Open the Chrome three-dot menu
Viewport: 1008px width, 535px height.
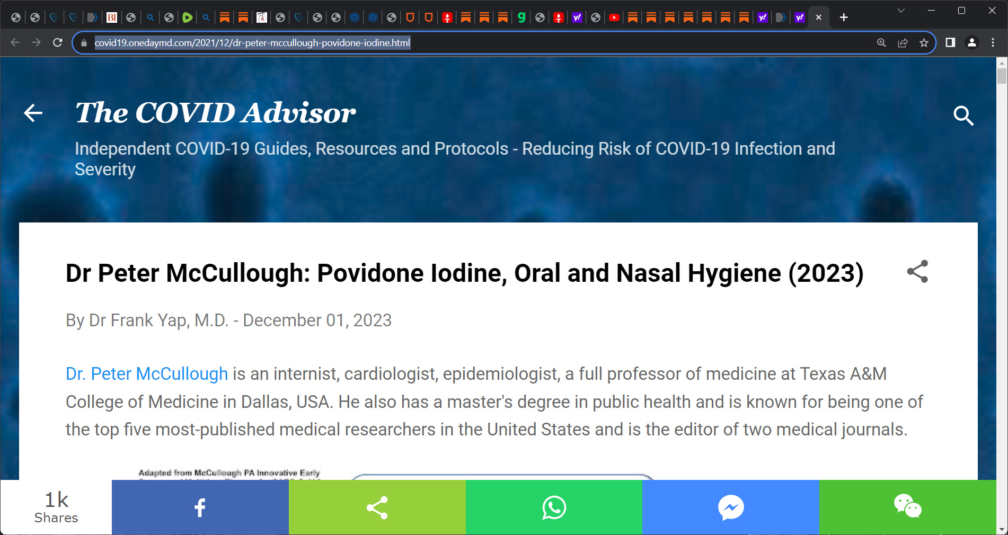tap(993, 43)
